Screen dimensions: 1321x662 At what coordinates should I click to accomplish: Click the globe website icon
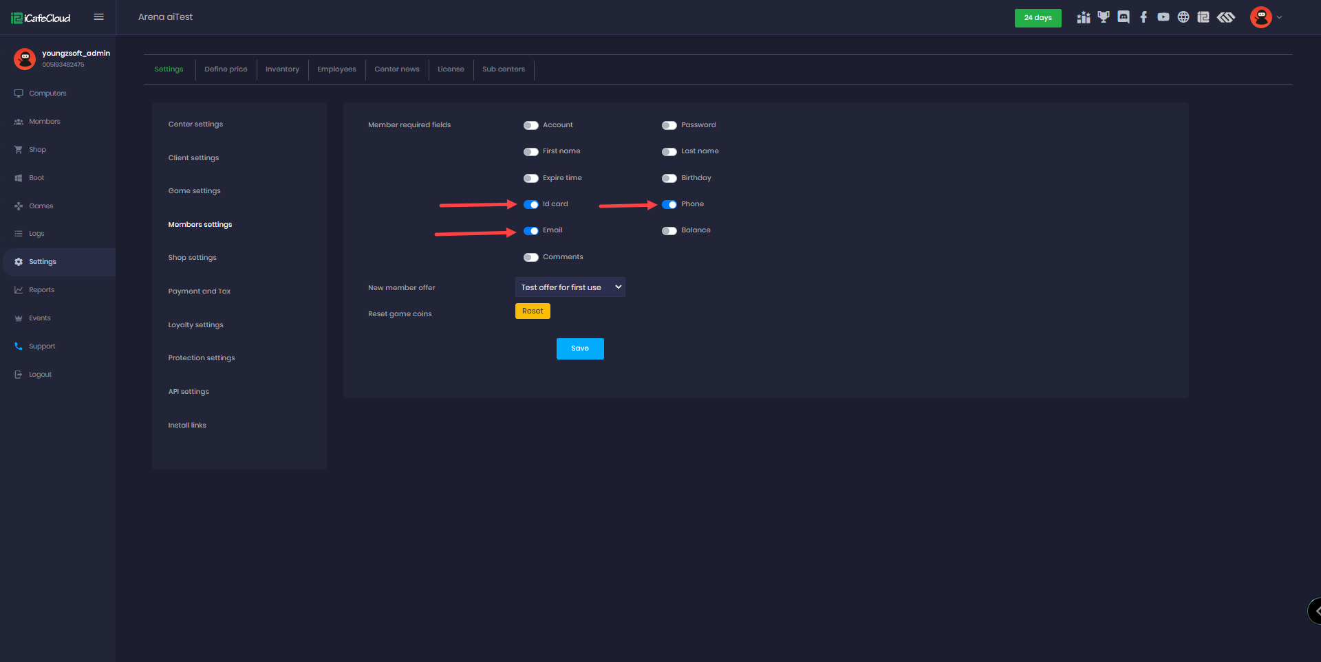point(1183,17)
